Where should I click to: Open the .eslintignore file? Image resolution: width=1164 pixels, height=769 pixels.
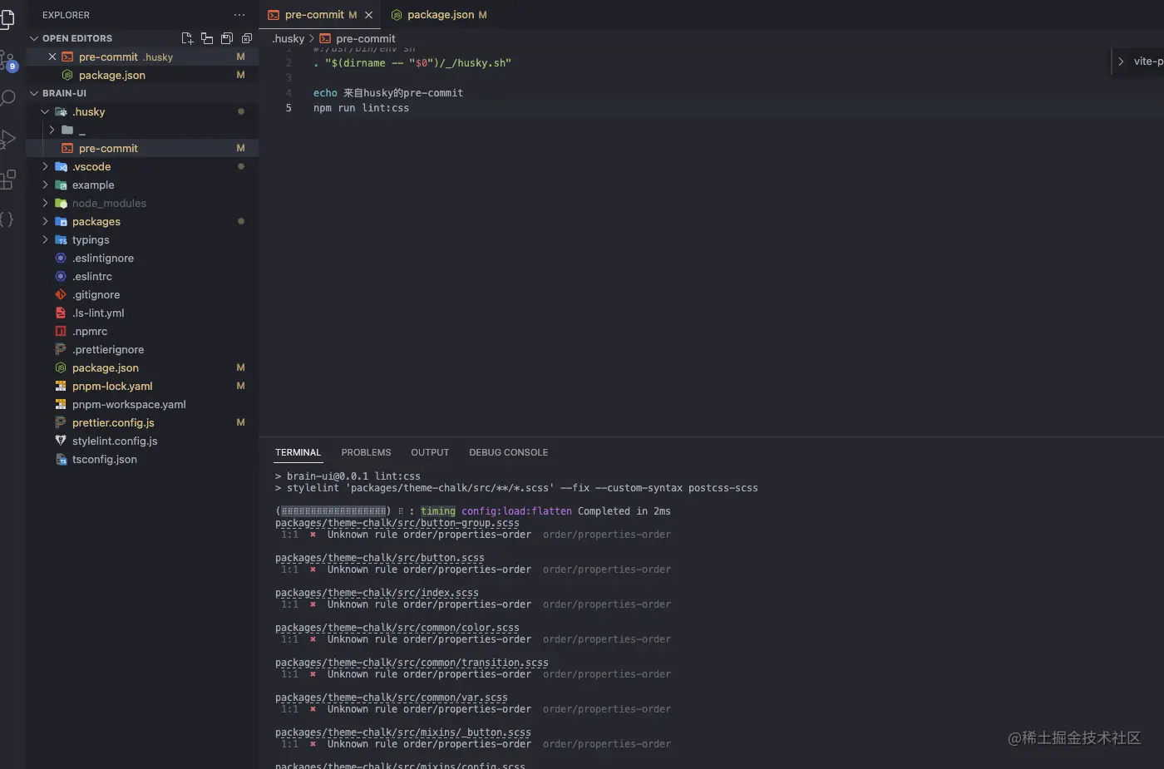coord(142,258)
